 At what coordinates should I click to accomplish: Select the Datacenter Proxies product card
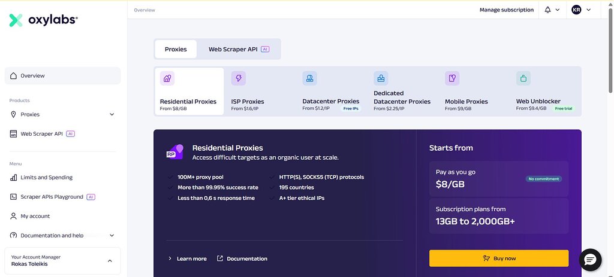[x=332, y=92]
